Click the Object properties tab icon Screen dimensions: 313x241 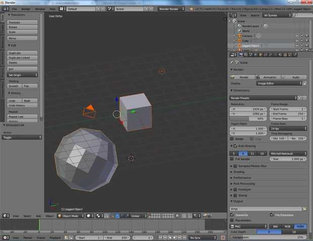click(x=260, y=55)
